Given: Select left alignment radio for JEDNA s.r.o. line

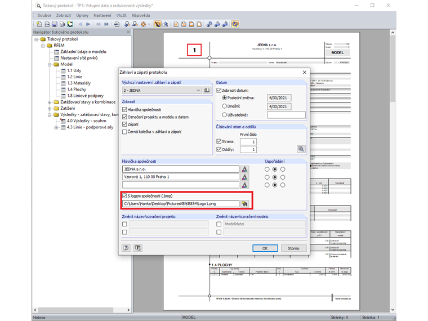Looking at the screenshot, I should coord(267,170).
